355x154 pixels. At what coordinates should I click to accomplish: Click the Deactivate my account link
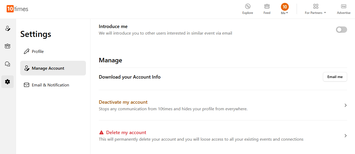click(x=123, y=102)
